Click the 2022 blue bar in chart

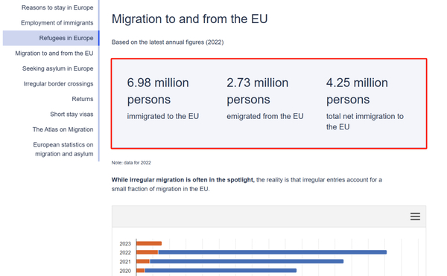pyautogui.click(x=272, y=252)
